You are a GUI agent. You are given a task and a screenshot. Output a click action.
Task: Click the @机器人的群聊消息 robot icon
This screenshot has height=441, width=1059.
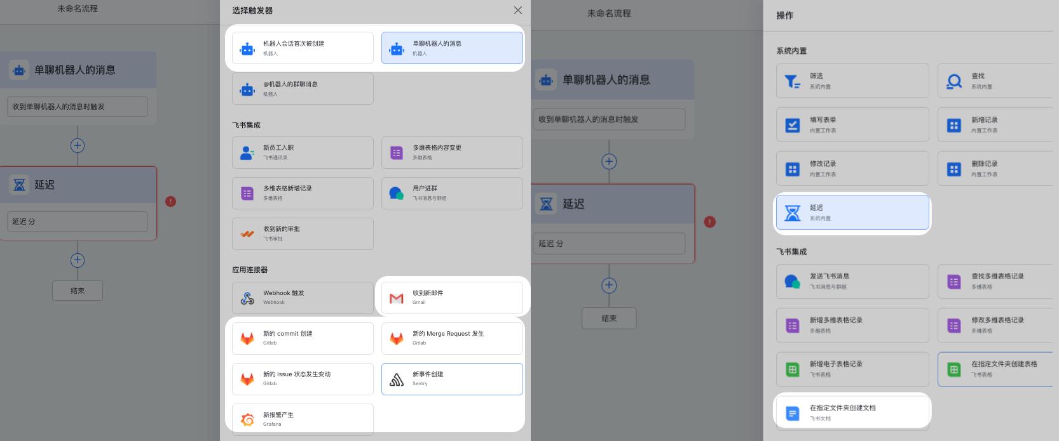click(x=247, y=89)
